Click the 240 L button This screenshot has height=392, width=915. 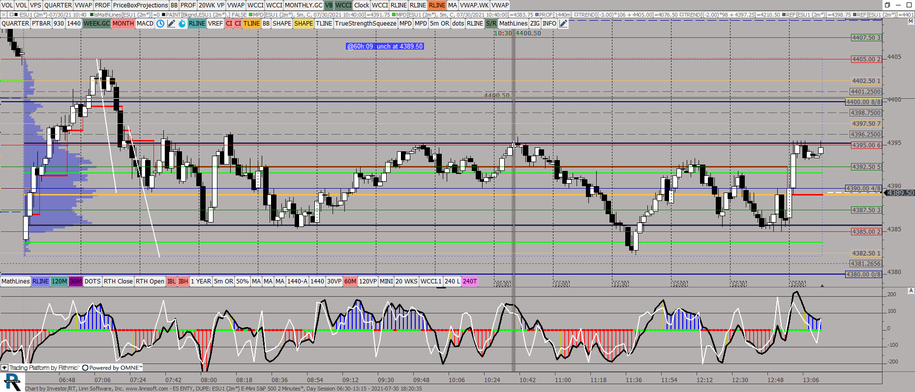coord(452,281)
